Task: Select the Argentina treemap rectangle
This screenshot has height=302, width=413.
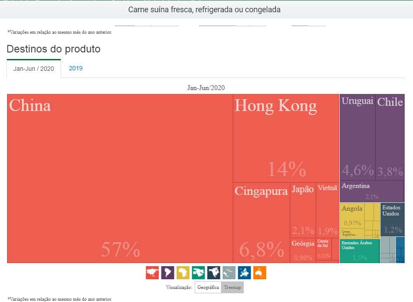Action: click(371, 191)
